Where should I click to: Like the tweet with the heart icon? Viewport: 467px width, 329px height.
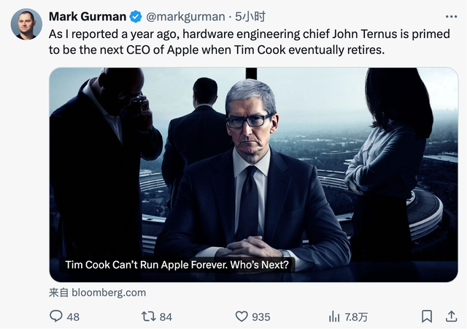pos(242,317)
